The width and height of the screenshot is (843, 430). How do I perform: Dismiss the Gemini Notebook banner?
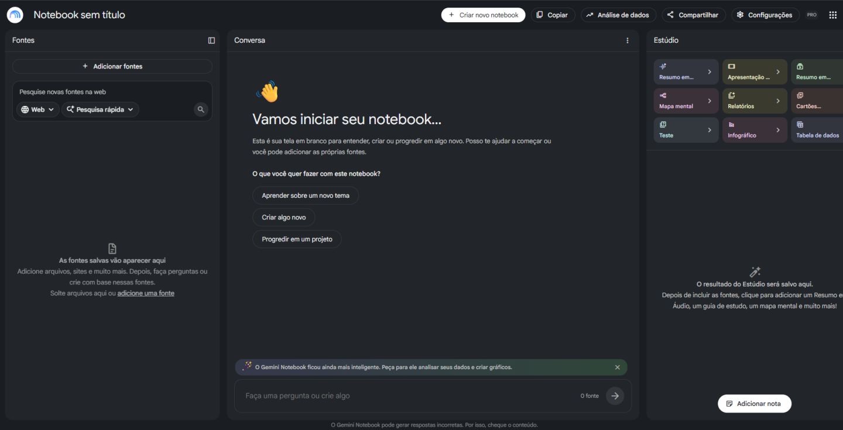coord(618,367)
